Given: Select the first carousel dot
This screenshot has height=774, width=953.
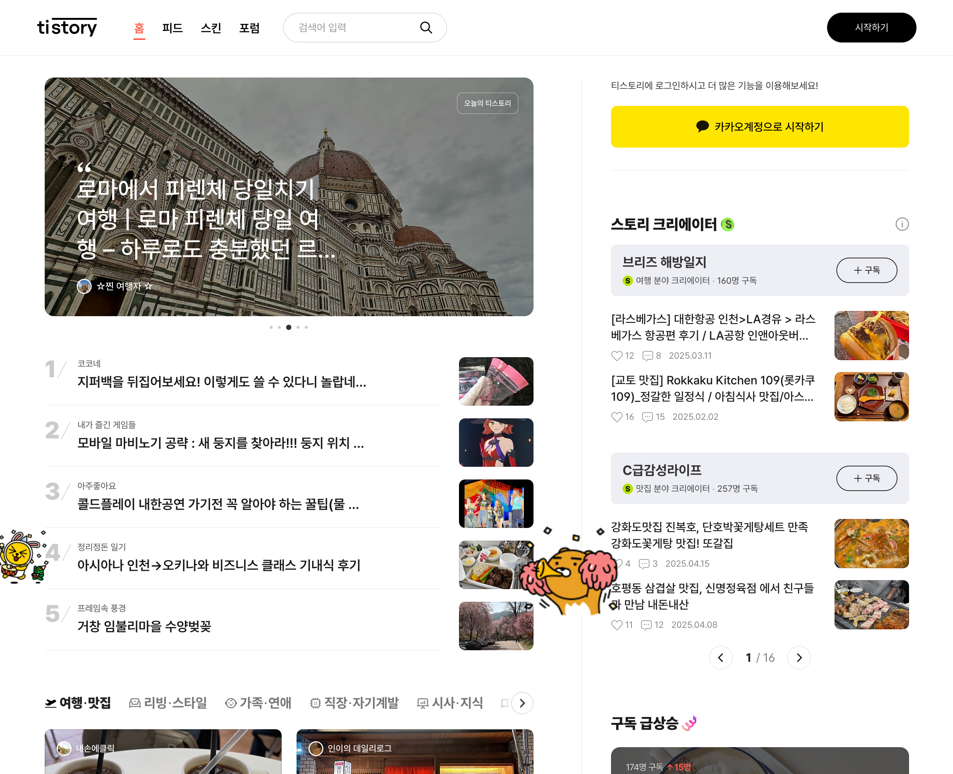Looking at the screenshot, I should (271, 327).
